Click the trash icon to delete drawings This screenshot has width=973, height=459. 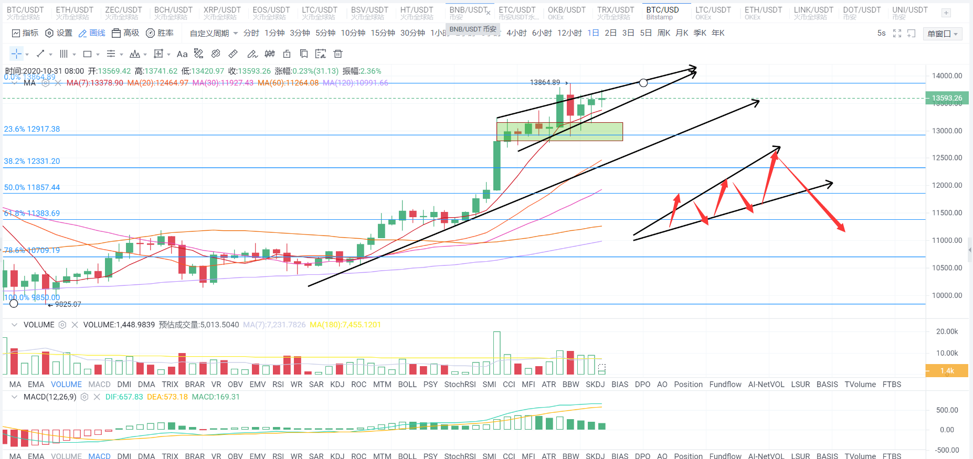338,54
